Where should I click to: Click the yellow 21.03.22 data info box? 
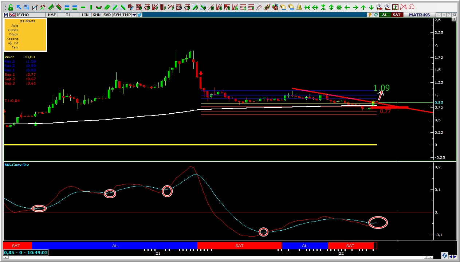[x=25, y=35]
